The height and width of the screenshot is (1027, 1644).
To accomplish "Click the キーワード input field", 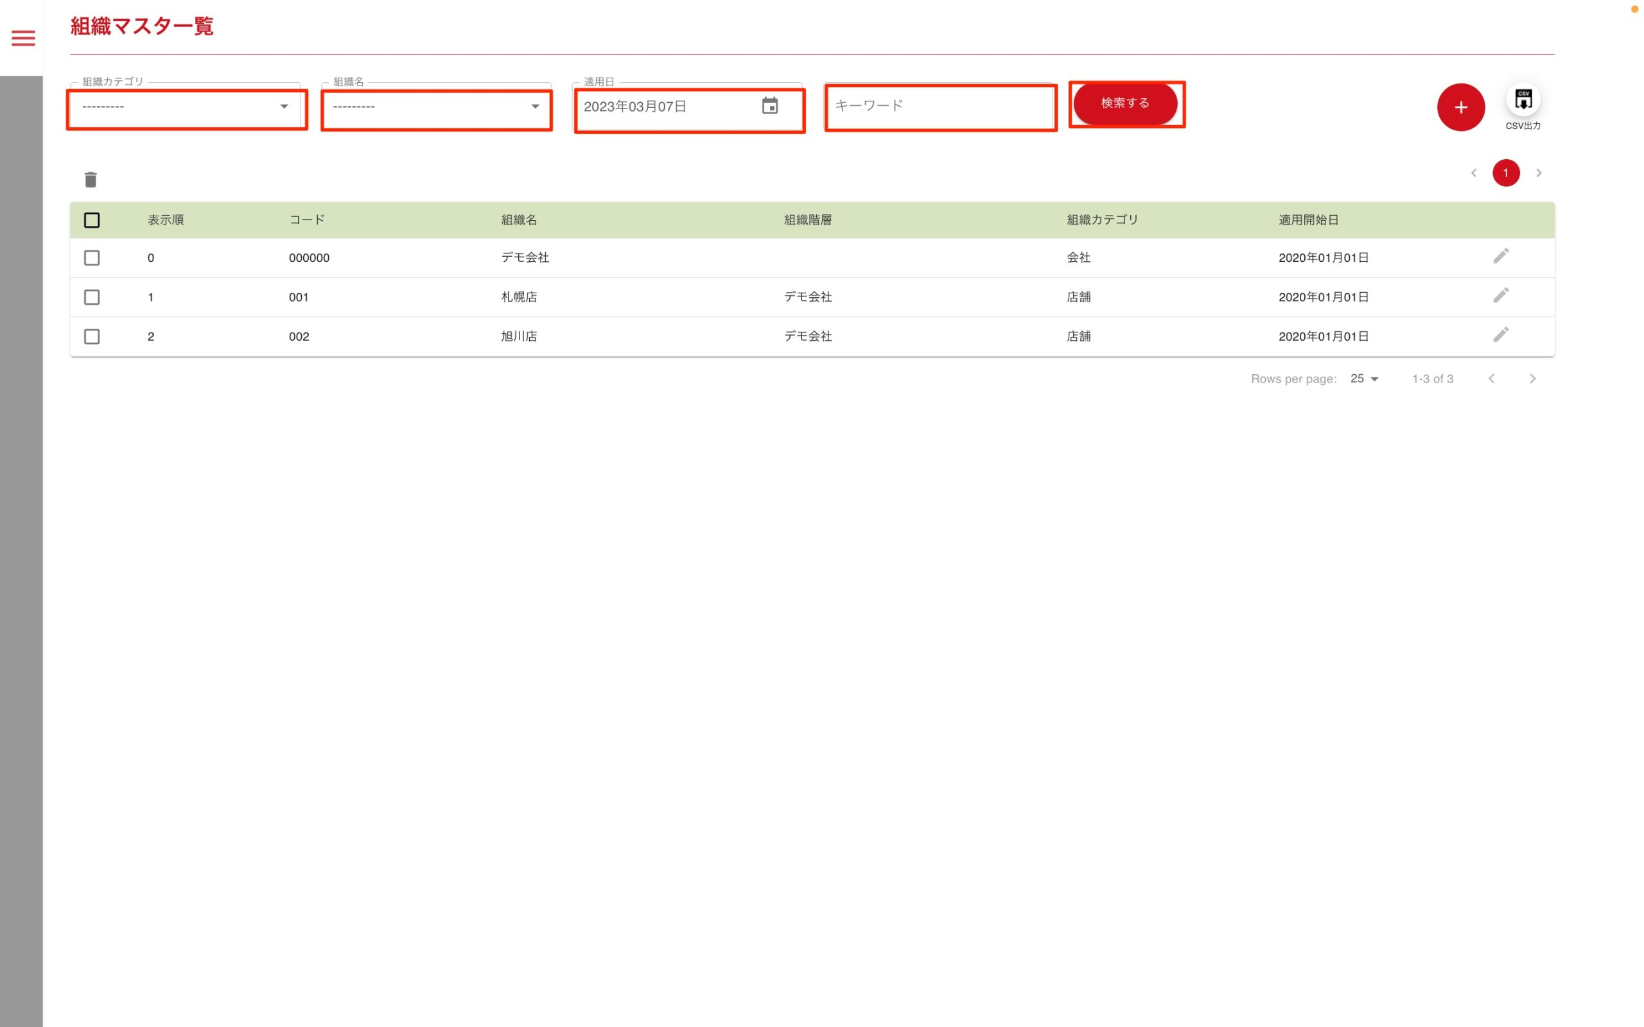I will pyautogui.click(x=940, y=106).
